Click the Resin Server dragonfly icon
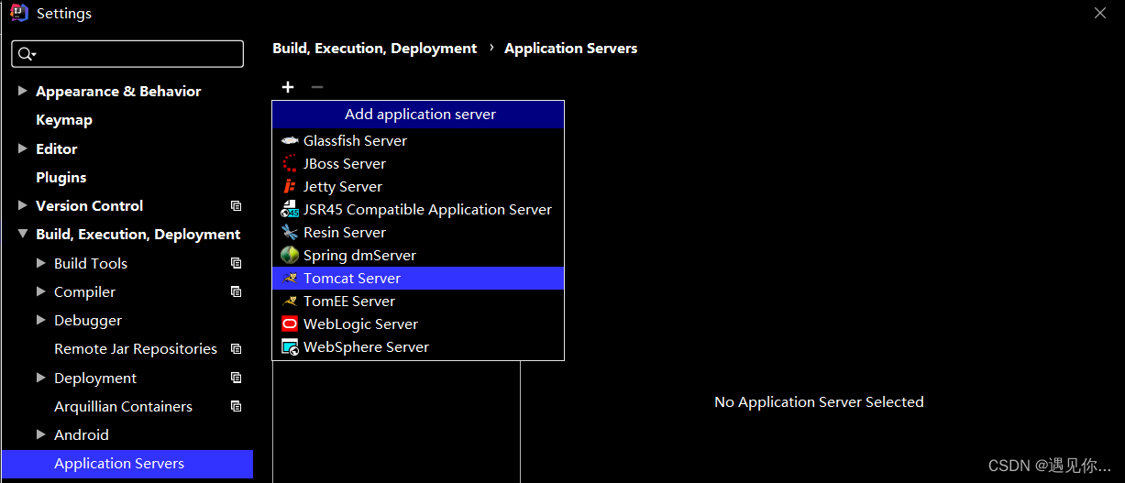The height and width of the screenshot is (483, 1125). point(290,233)
